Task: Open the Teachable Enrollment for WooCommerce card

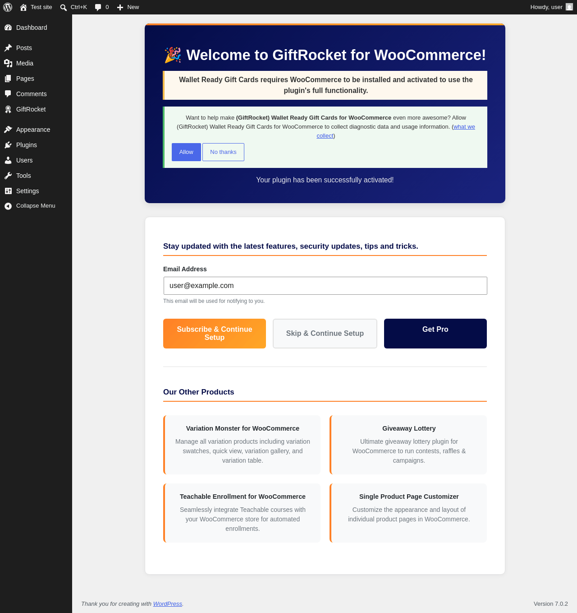Action: click(242, 513)
